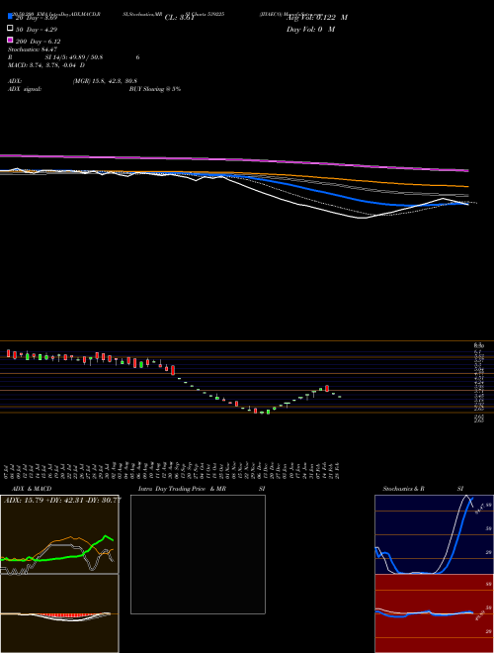The height and width of the screenshot is (653, 494).
Task: Click the white 50 Day legend swatch
Action: pyautogui.click(x=10, y=29)
